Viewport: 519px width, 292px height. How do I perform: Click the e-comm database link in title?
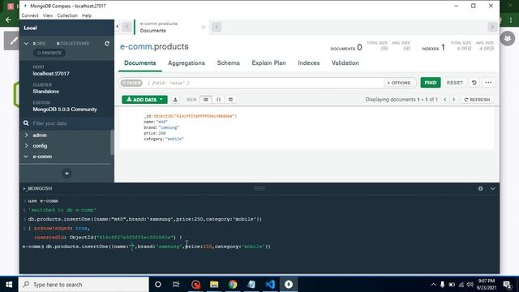[136, 47]
